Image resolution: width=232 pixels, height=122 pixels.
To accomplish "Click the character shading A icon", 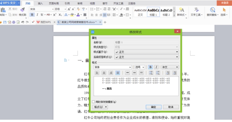I will [85, 15].
